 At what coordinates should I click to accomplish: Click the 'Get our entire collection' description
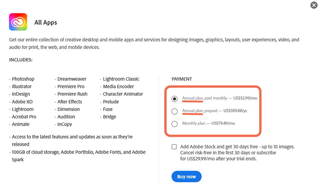point(154,43)
